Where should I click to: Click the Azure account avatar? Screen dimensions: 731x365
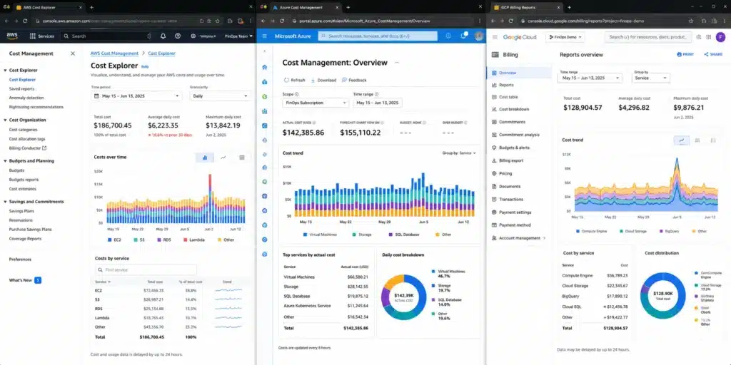tap(479, 36)
